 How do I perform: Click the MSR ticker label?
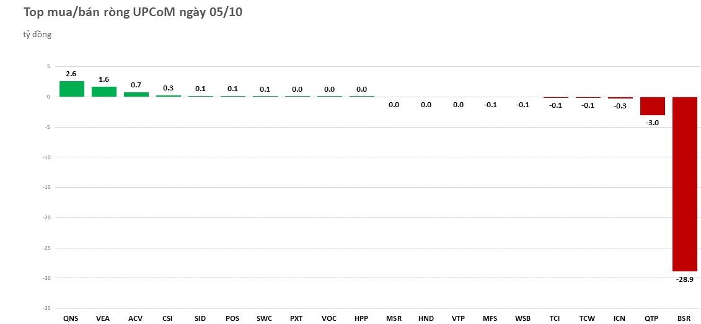tap(394, 318)
